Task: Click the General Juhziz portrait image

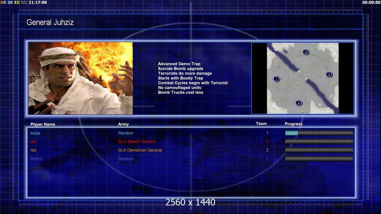Action: (81, 78)
